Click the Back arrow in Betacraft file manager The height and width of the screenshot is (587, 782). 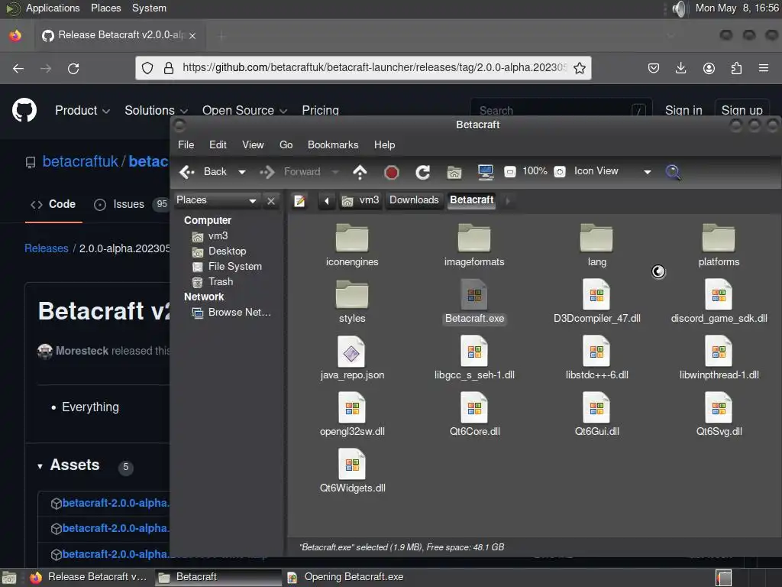(203, 172)
